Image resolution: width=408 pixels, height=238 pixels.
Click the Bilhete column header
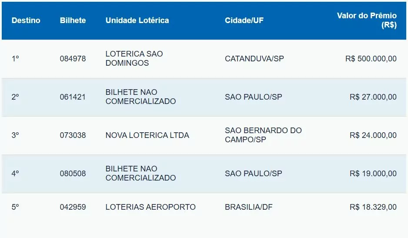(x=73, y=20)
